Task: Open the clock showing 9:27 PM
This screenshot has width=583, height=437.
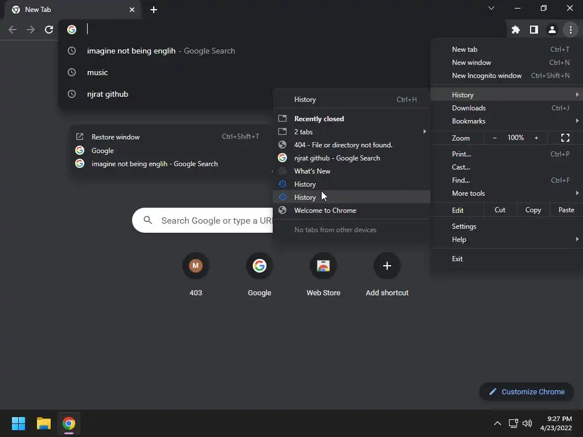Action: [556, 423]
